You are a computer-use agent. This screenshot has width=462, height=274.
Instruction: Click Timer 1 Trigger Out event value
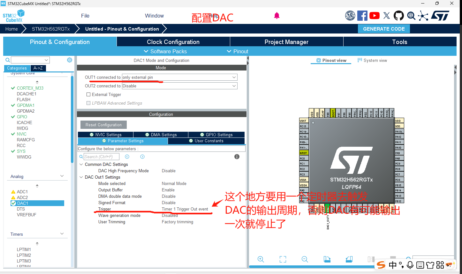(x=185, y=209)
